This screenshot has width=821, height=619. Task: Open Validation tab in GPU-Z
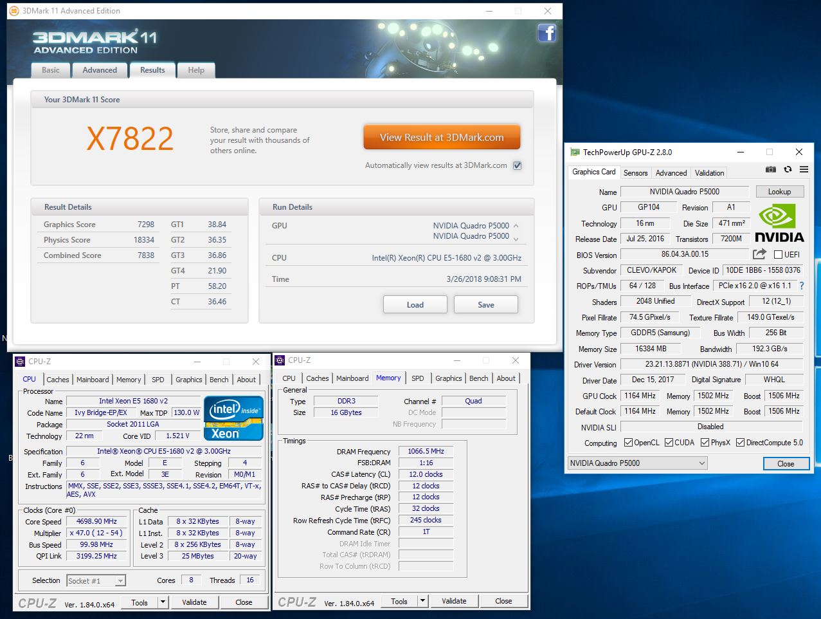pos(709,173)
